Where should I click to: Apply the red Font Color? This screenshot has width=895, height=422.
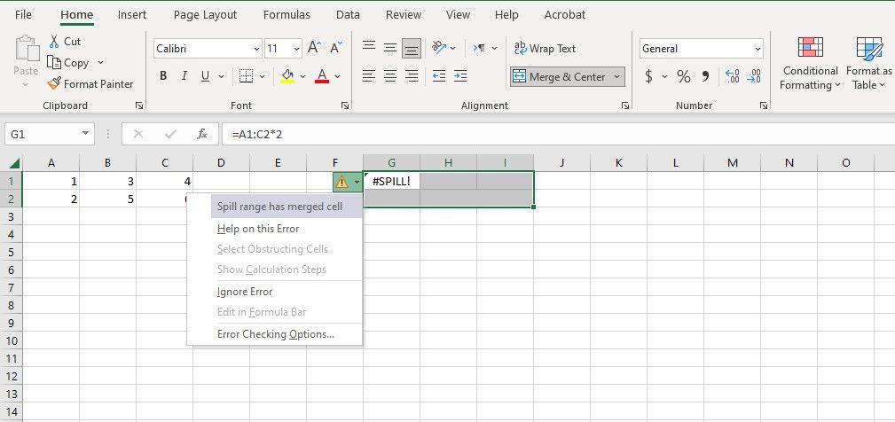[x=322, y=76]
